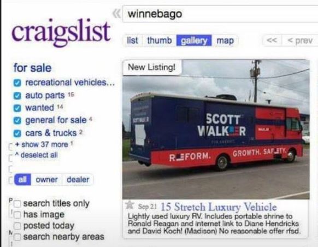Uncheck cars & trucks checkbox
The image size is (318, 247).
click(x=17, y=133)
